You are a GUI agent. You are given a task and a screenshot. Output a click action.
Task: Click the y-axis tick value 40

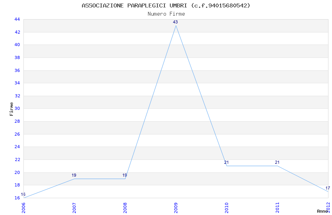[x=17, y=45]
